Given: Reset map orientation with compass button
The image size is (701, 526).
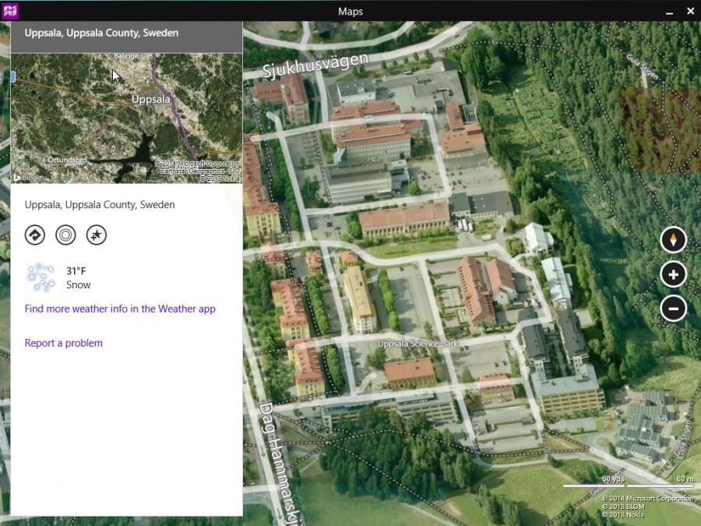Looking at the screenshot, I should click(673, 240).
